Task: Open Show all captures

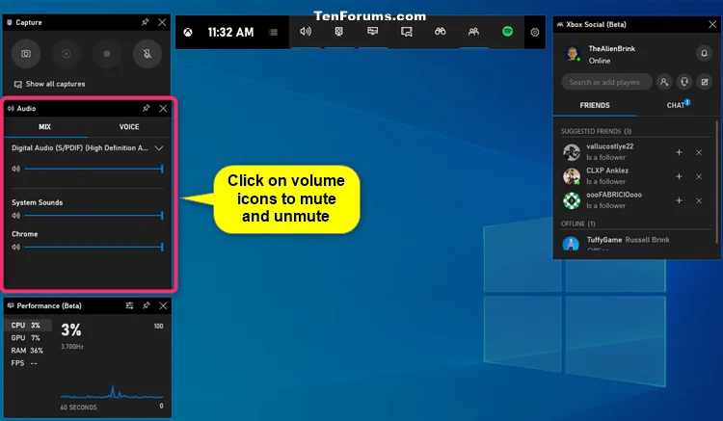Action: [x=50, y=84]
